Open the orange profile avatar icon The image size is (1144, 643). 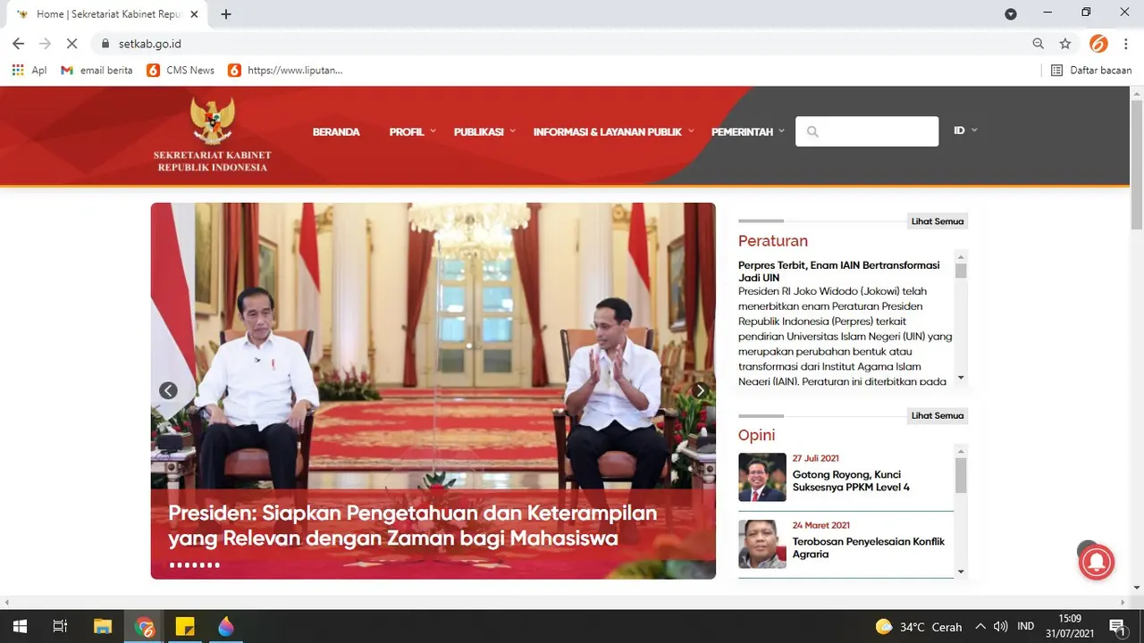(1098, 43)
